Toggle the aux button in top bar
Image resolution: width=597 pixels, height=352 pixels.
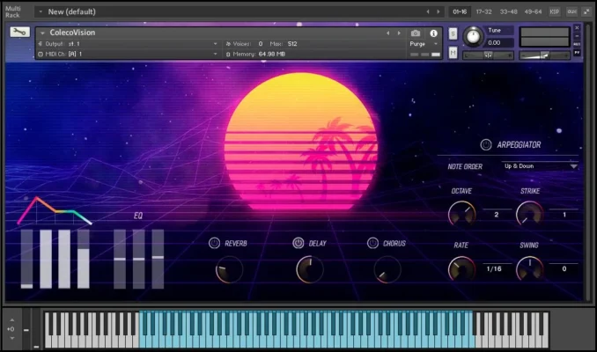coord(571,11)
